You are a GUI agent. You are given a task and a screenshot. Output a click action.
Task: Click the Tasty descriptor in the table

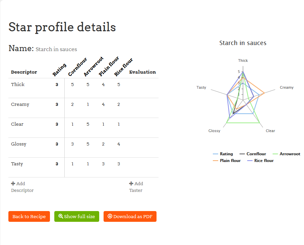pos(17,164)
